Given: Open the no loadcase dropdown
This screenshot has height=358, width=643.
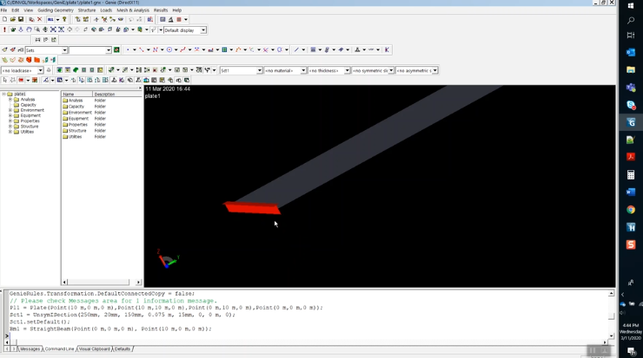Looking at the screenshot, I should click(x=40, y=70).
